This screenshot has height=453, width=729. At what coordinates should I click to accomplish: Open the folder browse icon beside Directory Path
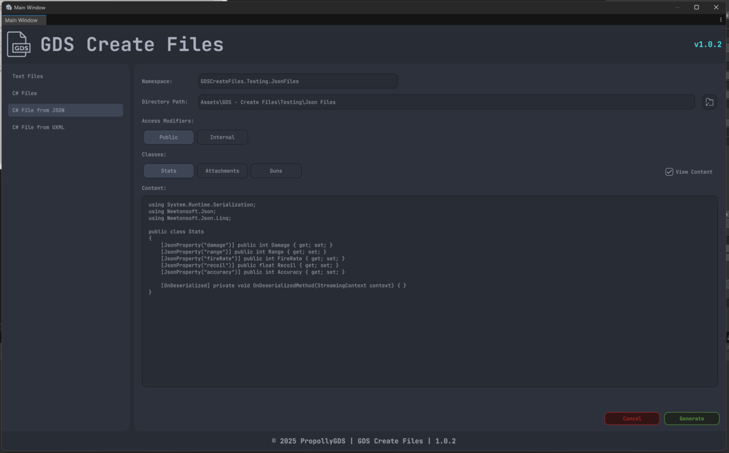(x=709, y=102)
